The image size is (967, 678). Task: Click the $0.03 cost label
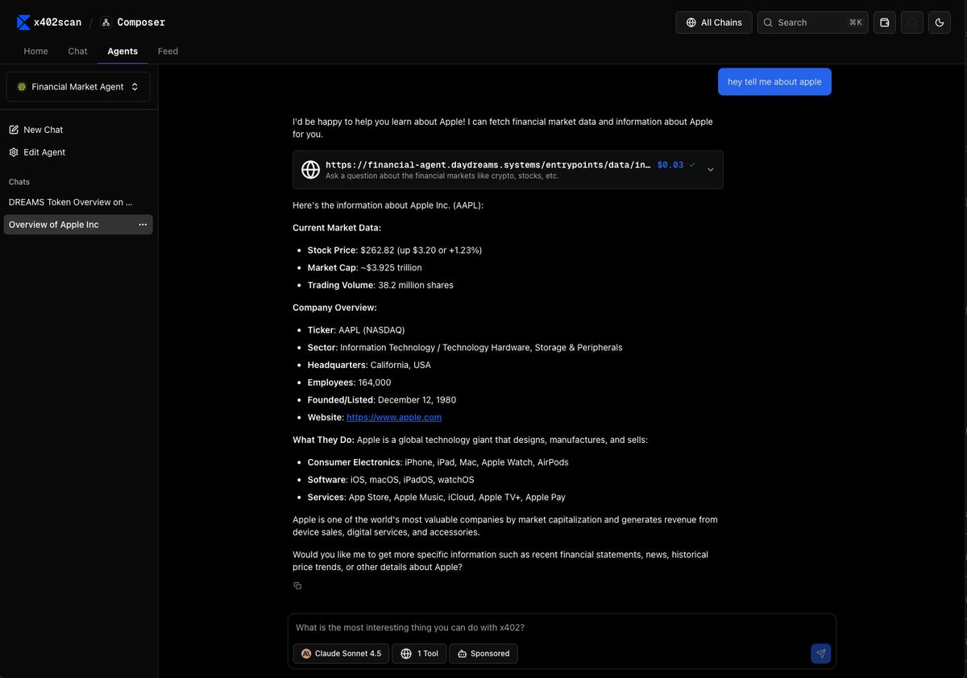[x=670, y=165]
